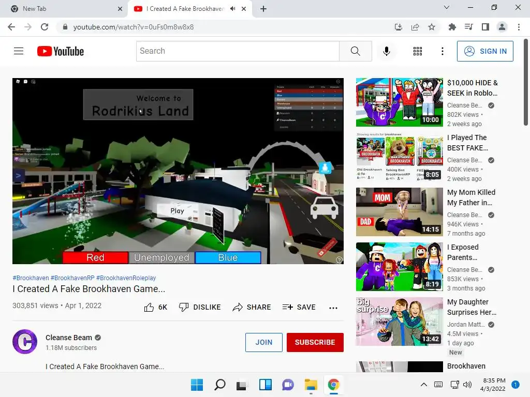Image resolution: width=530 pixels, height=397 pixels.
Task: Go to the YouTube home logo
Action: [x=61, y=51]
